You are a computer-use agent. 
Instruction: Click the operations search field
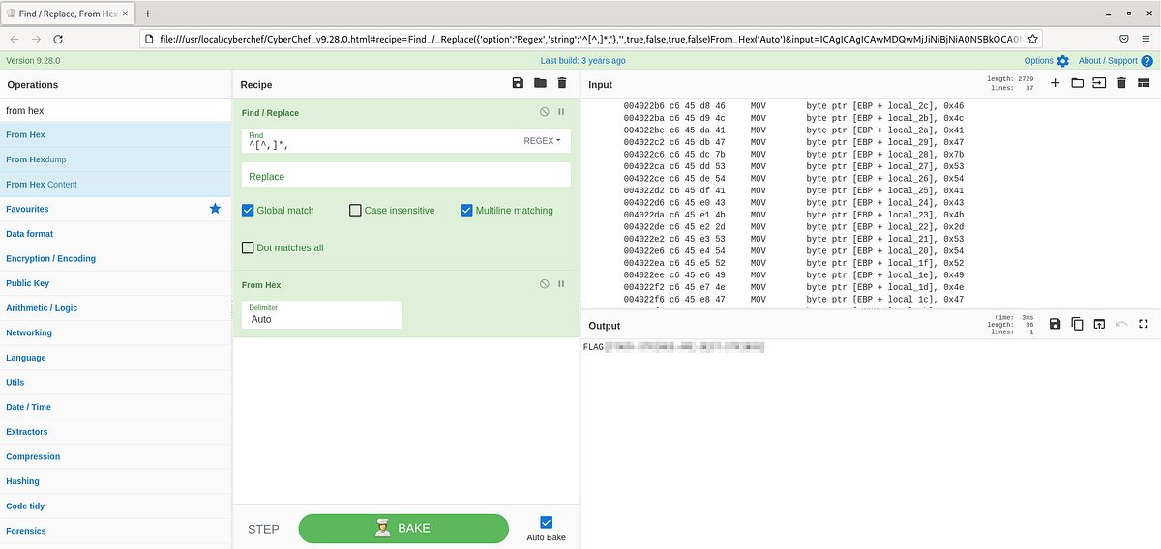pyautogui.click(x=116, y=110)
